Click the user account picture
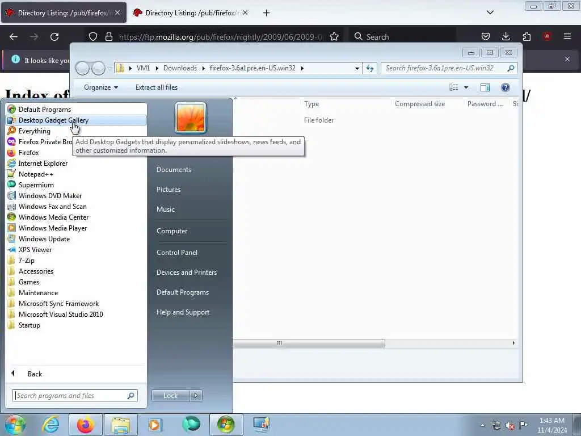 coord(191,118)
